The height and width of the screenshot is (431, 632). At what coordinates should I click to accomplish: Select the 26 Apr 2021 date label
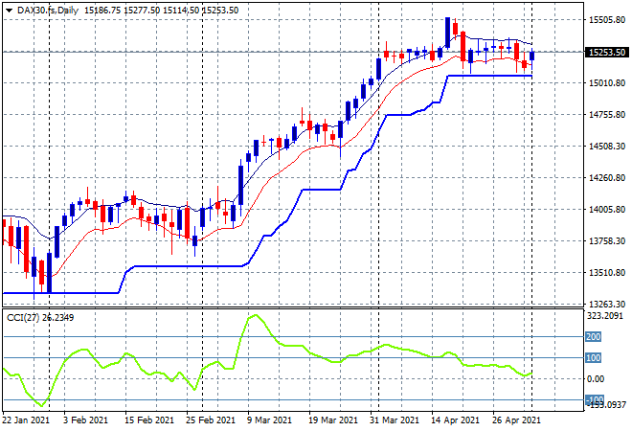click(517, 420)
